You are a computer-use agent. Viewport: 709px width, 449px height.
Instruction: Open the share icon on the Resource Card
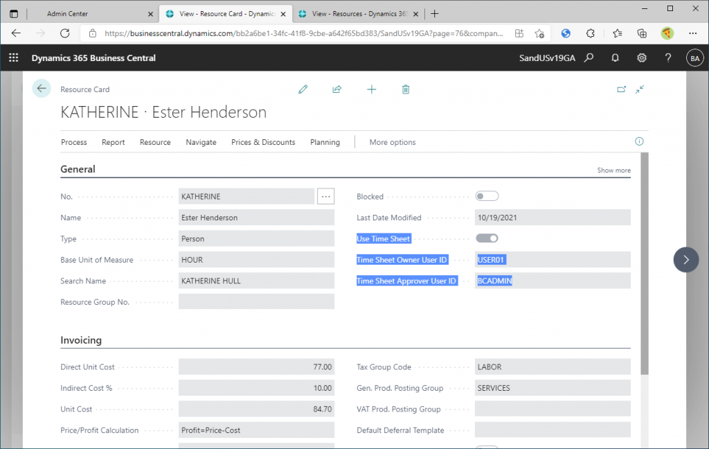tap(337, 89)
